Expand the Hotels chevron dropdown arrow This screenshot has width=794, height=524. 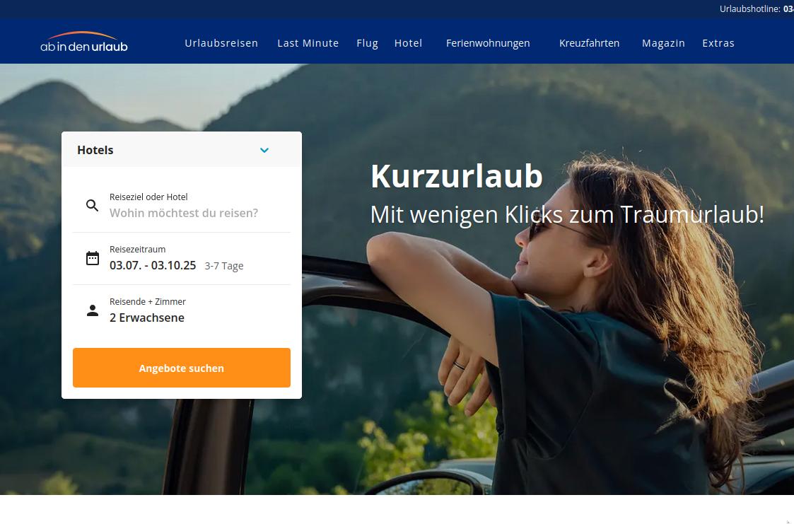[264, 150]
